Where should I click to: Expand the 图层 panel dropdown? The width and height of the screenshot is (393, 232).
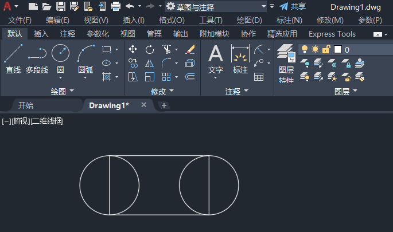coord(355,91)
